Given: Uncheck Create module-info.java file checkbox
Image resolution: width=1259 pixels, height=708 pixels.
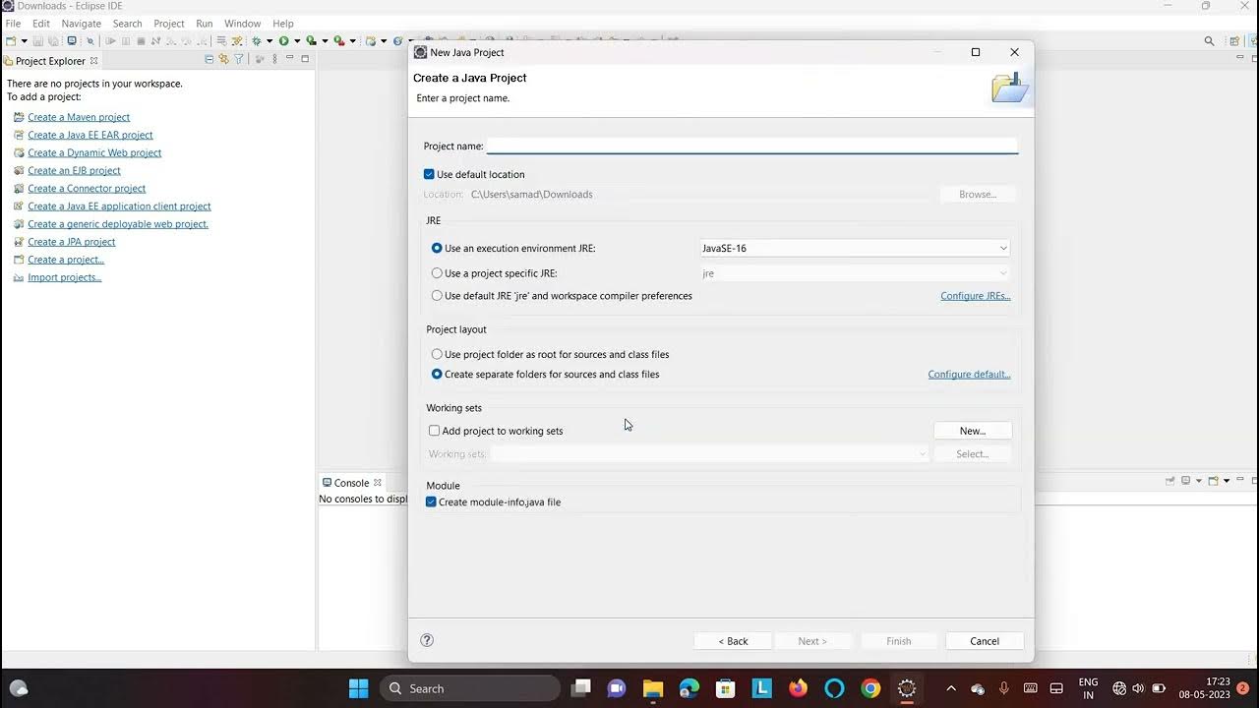Looking at the screenshot, I should point(431,501).
